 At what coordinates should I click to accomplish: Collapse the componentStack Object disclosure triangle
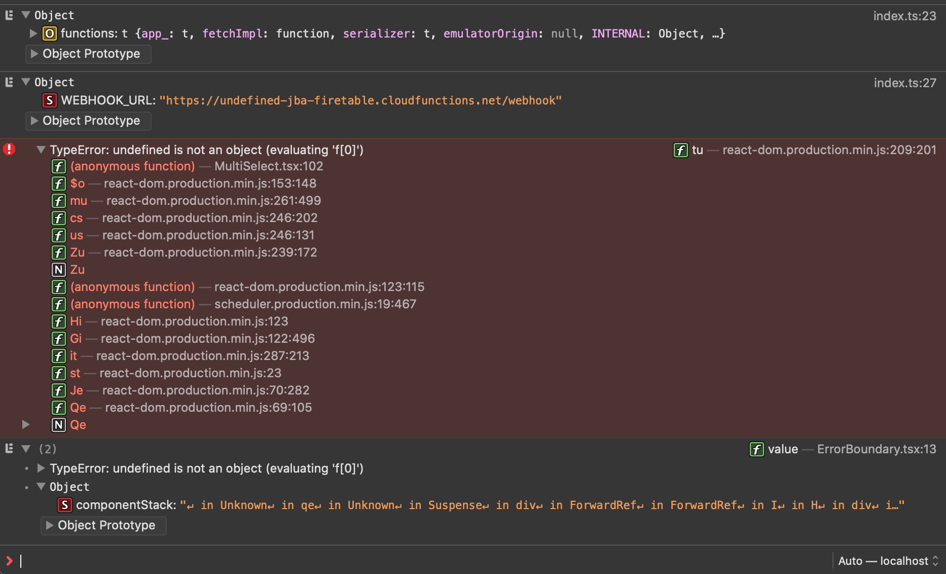coord(41,486)
